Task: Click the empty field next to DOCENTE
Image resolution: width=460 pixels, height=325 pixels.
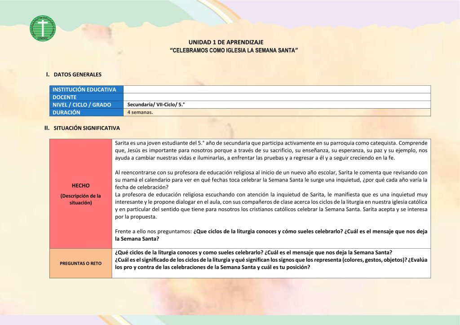Action: (x=277, y=97)
